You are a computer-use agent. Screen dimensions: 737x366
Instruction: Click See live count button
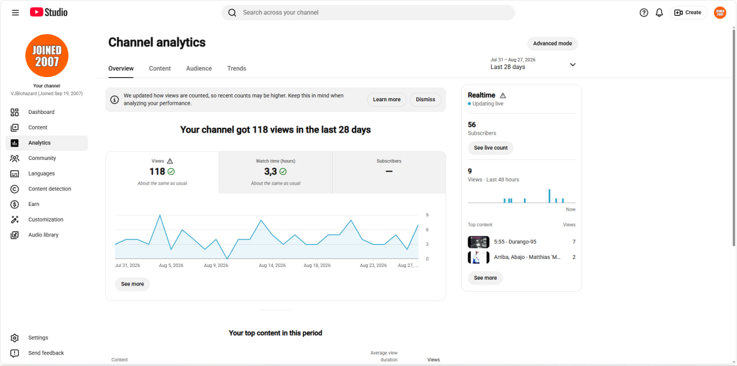tap(491, 148)
